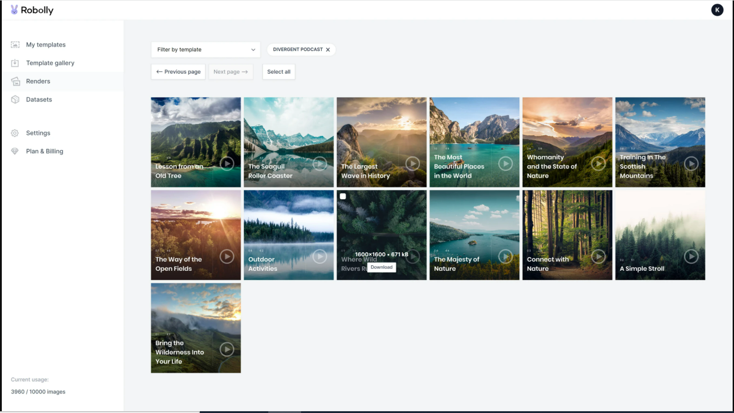734x413 pixels.
Task: Open the Lesson from an Old Tree render
Action: click(x=196, y=142)
